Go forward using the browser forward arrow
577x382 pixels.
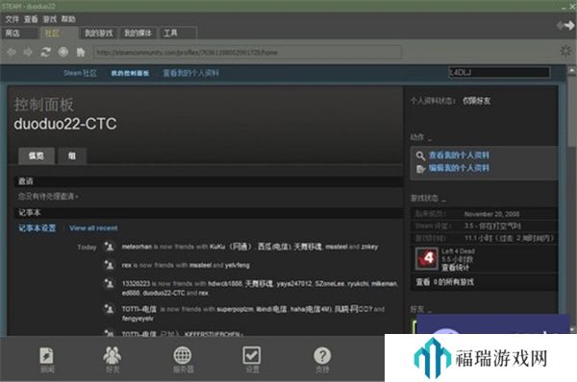(x=28, y=52)
